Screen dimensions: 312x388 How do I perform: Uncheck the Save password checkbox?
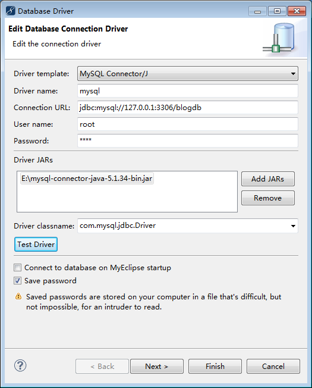(x=18, y=281)
